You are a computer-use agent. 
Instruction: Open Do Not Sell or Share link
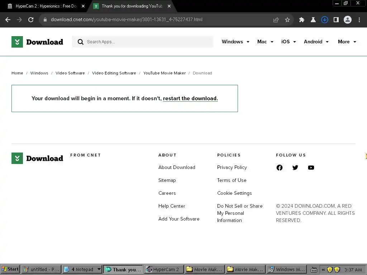240,213
